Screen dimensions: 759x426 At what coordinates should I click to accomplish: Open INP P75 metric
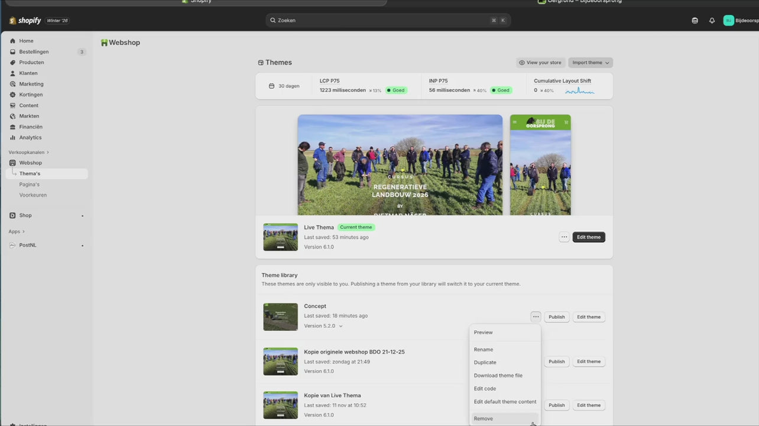470,86
